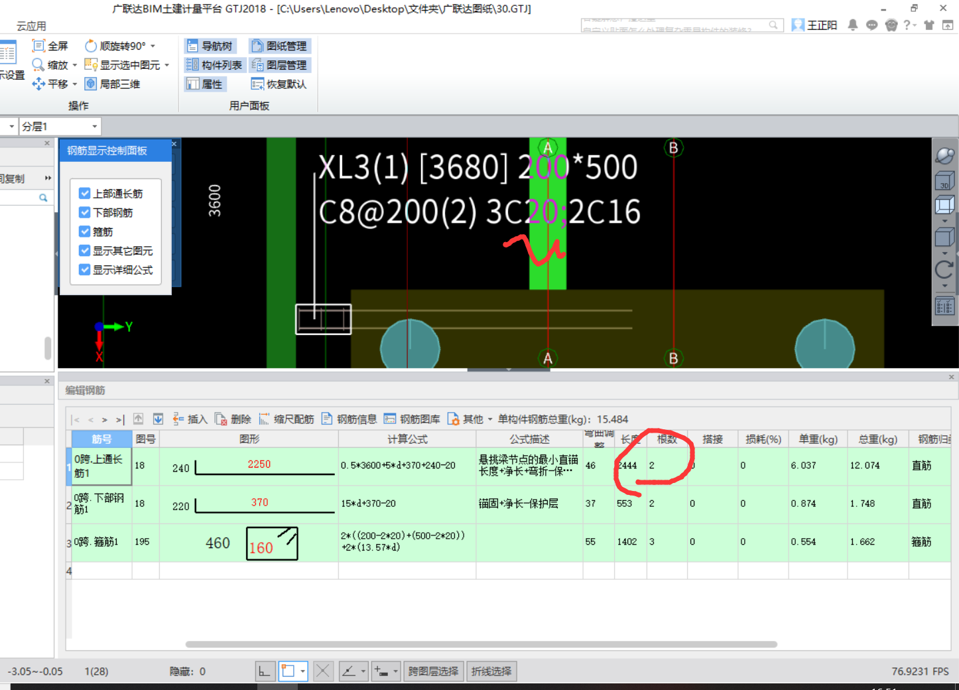Image resolution: width=959 pixels, height=690 pixels.
Task: Click the move-up arrow icon in rebar toolbar
Action: click(x=138, y=419)
